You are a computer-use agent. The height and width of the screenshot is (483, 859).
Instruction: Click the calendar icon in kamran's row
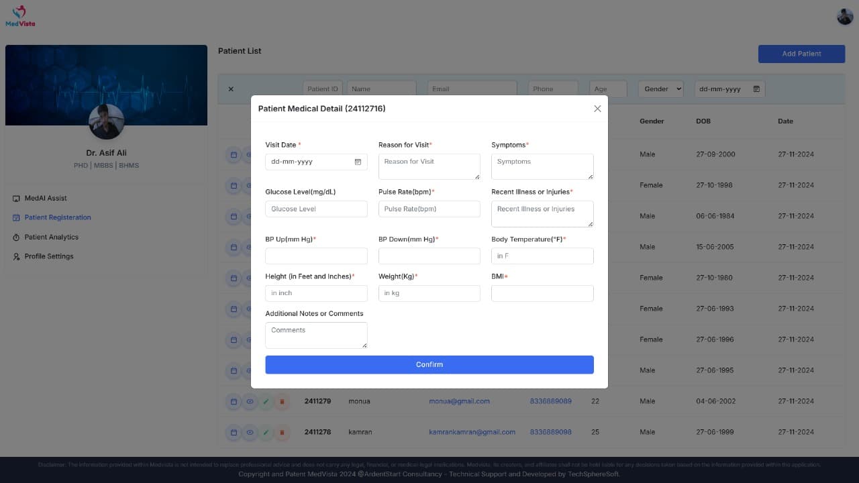234,432
